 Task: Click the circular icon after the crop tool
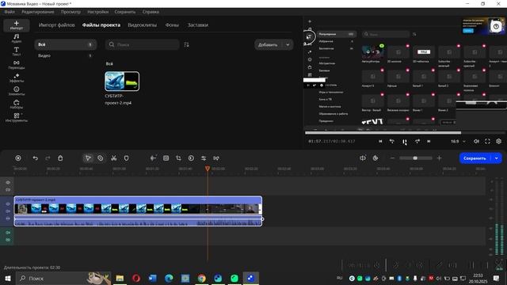point(191,158)
